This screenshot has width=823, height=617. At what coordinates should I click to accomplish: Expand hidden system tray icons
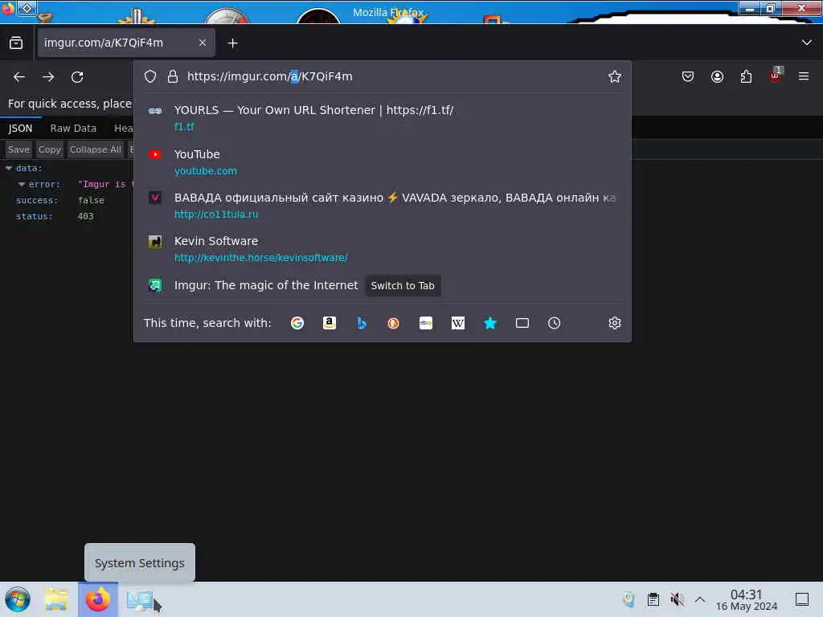[x=700, y=599]
